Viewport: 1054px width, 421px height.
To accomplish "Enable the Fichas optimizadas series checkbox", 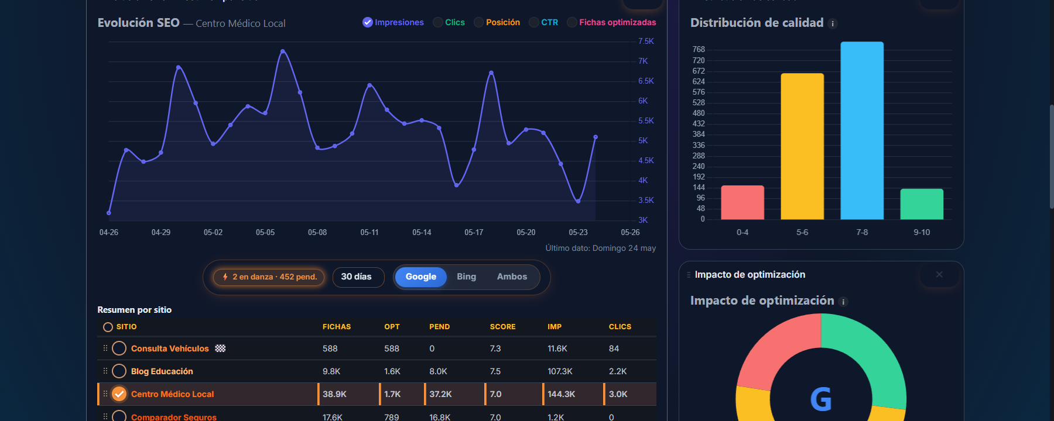I will (572, 22).
